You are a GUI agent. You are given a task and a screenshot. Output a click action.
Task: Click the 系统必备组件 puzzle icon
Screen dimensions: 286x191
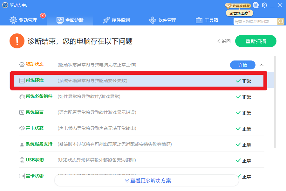click(22, 96)
